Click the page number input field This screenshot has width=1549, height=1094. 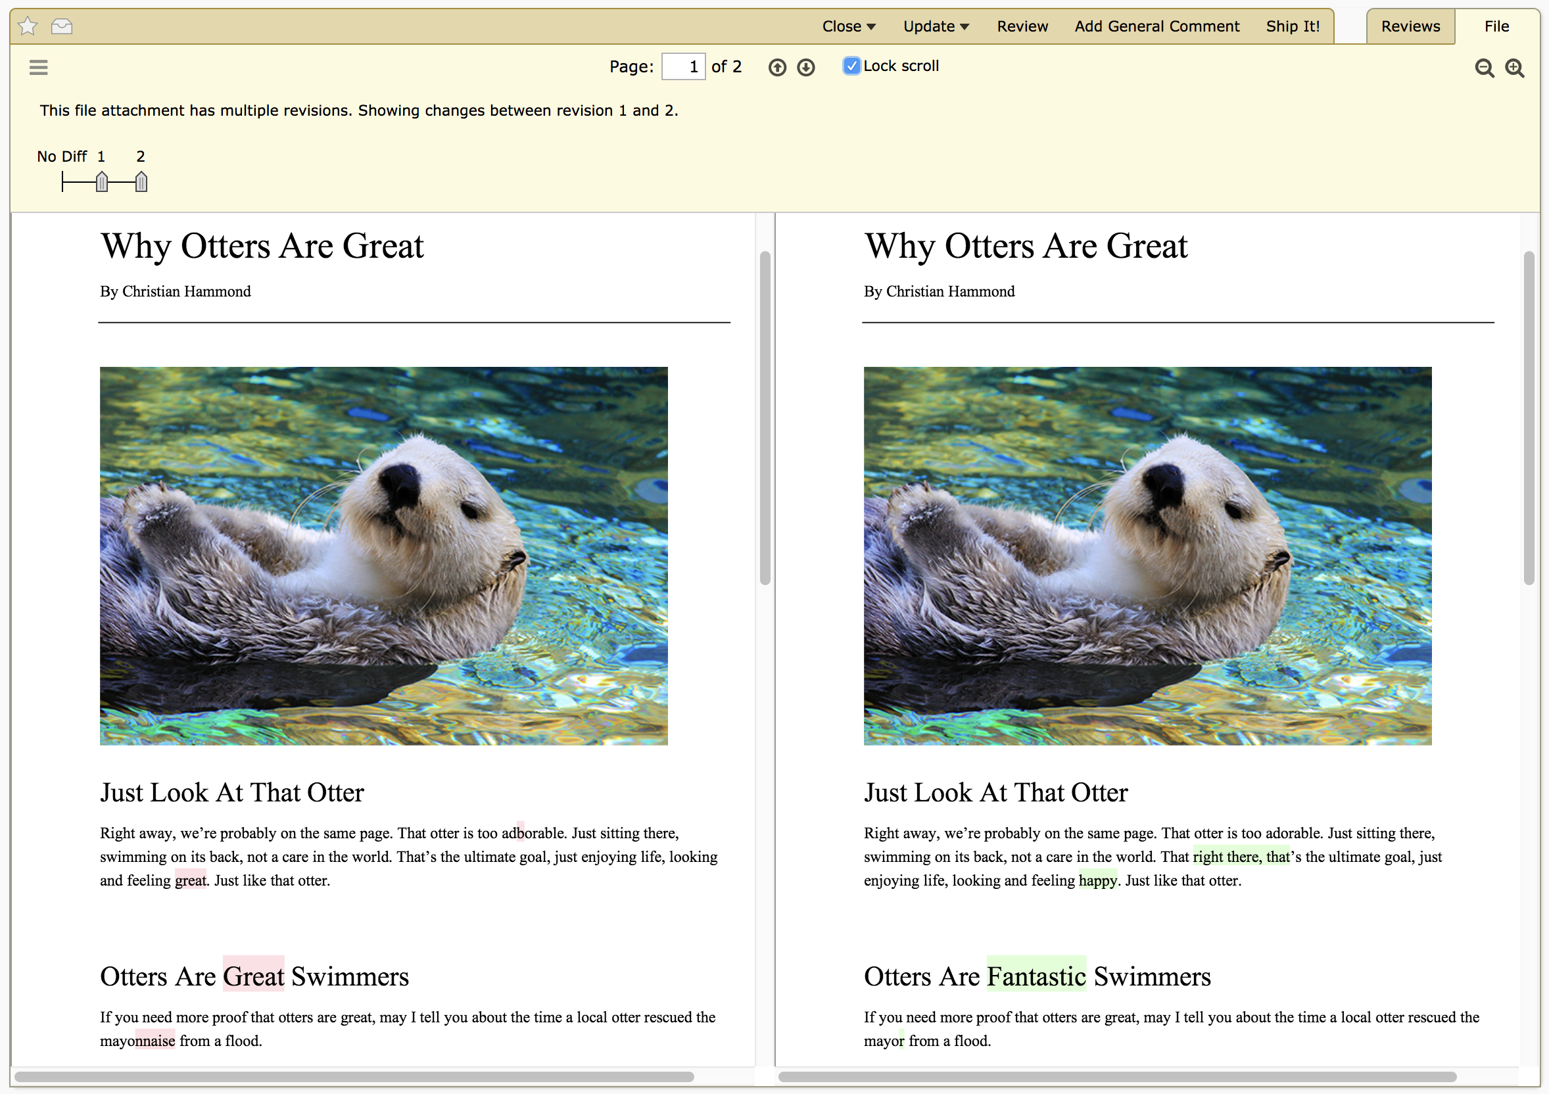tap(682, 66)
